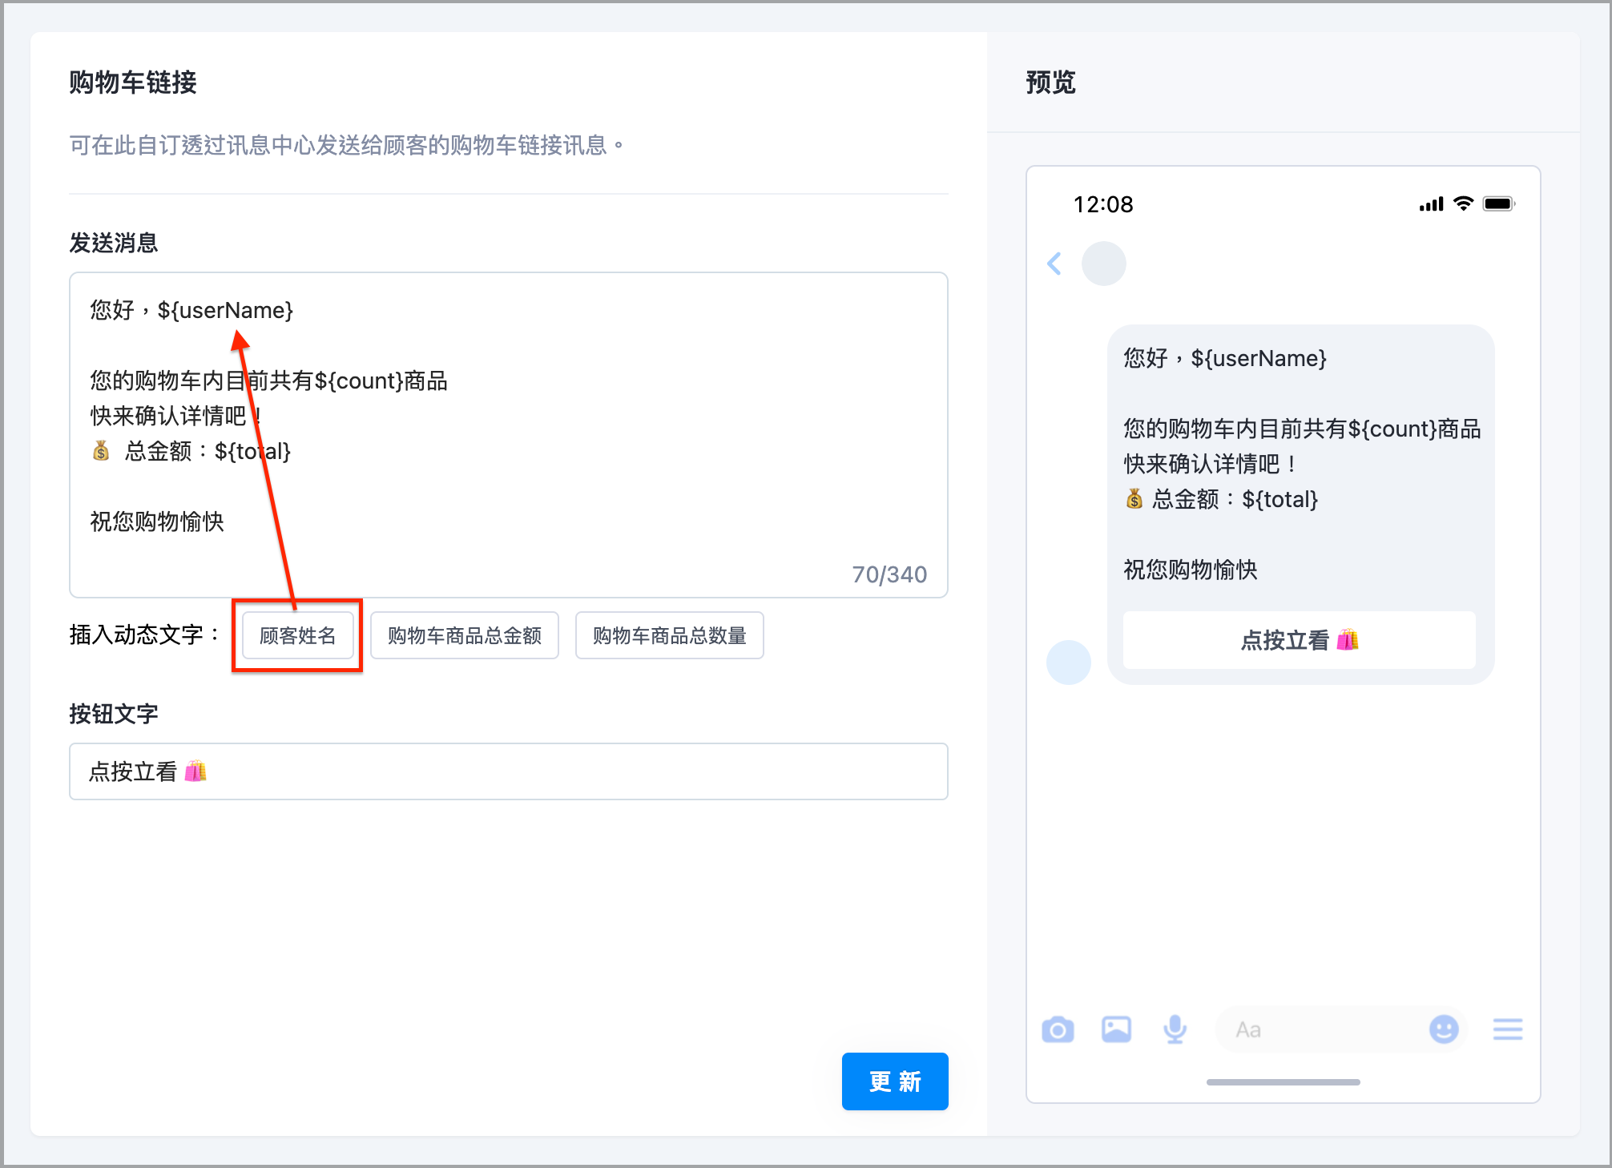The width and height of the screenshot is (1612, 1168).
Task: Click the signal strength icon in preview
Action: coord(1431,204)
